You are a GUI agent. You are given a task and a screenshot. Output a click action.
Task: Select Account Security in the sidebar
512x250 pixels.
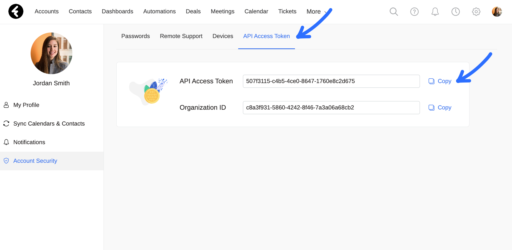point(52,161)
